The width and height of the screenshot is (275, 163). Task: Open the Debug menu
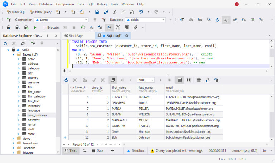pos(102,4)
